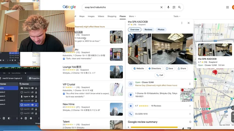
Task: Lock the Video Ca source
Action: [x=36, y=88]
